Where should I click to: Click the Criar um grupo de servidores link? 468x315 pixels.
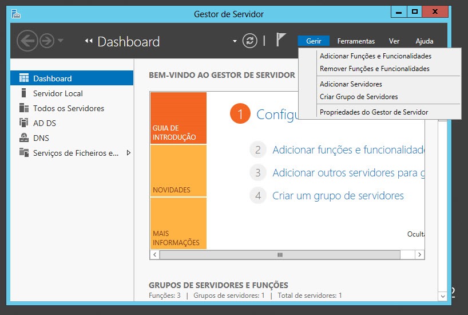[x=338, y=196]
